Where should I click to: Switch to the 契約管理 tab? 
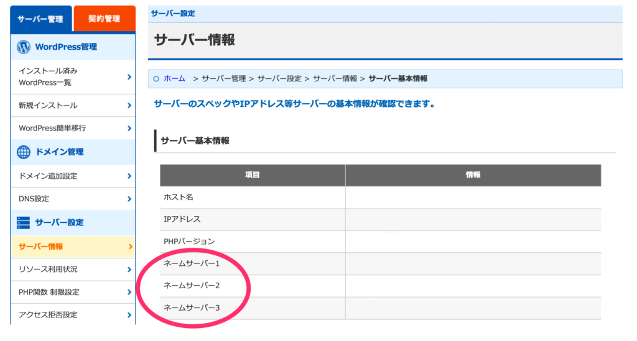tap(105, 19)
